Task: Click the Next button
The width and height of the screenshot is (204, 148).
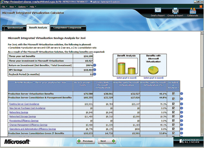Action: [x=107, y=141]
